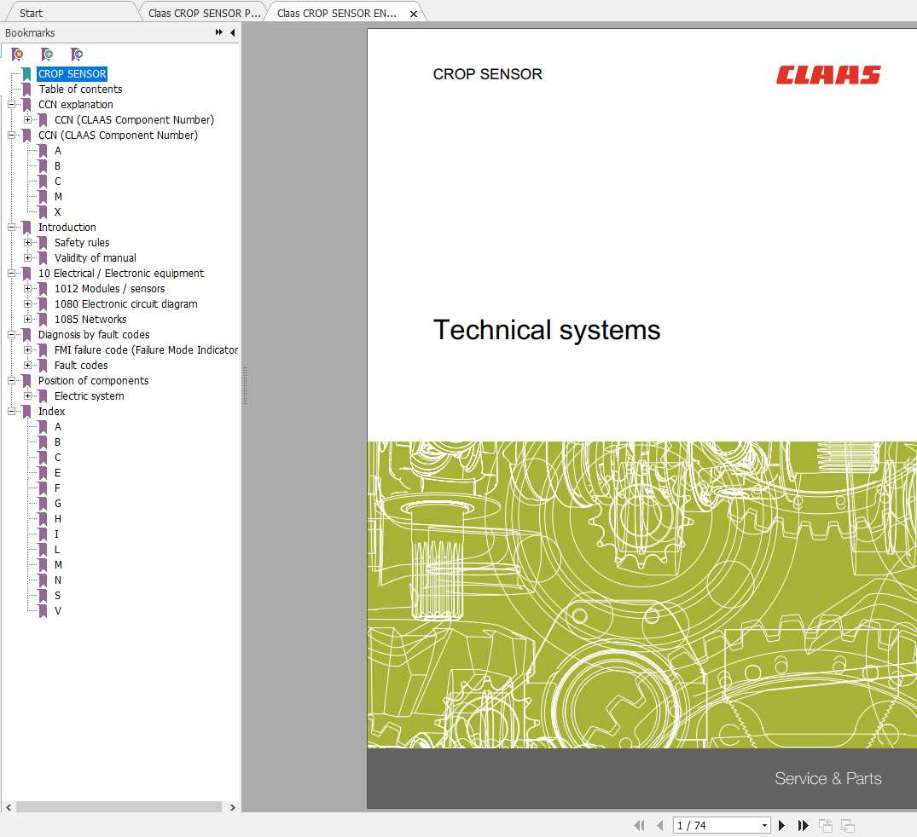Click the Previous view icon
The image size is (917, 837).
tap(825, 825)
